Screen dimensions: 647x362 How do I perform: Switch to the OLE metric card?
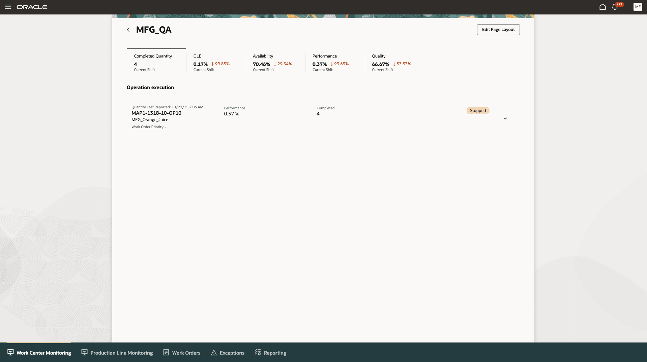tap(216, 63)
